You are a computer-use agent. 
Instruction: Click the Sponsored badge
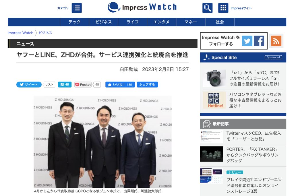pyautogui.click(x=273, y=57)
